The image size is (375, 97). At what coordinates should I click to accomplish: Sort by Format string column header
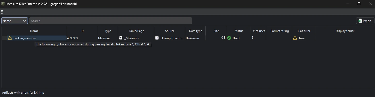280,31
